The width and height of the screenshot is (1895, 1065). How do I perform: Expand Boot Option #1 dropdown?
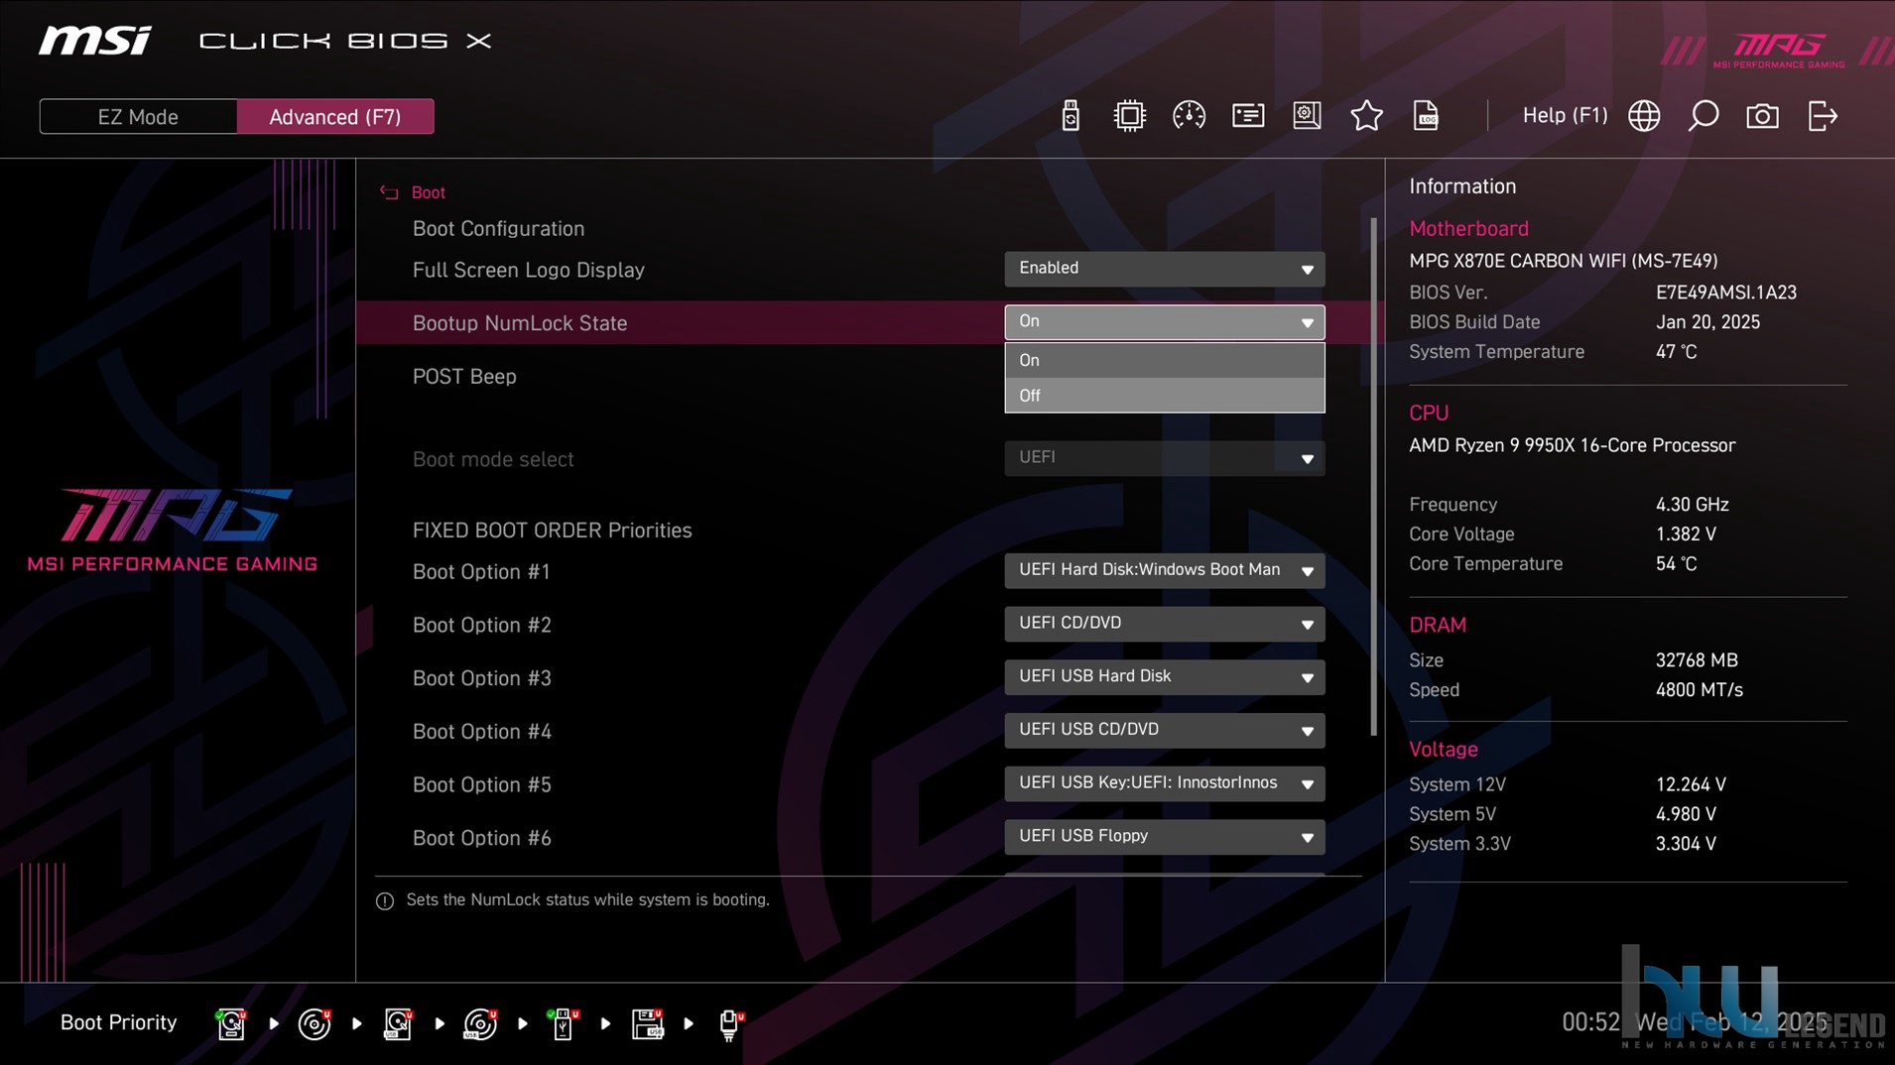[x=1164, y=571]
